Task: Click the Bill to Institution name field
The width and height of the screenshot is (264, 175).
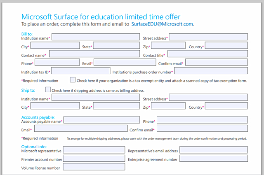Action: 95,37
